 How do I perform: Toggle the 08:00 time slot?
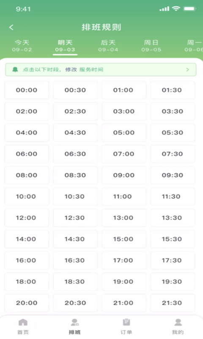point(27,175)
